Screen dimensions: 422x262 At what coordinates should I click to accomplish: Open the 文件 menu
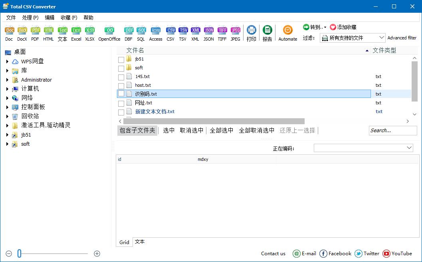(11, 18)
